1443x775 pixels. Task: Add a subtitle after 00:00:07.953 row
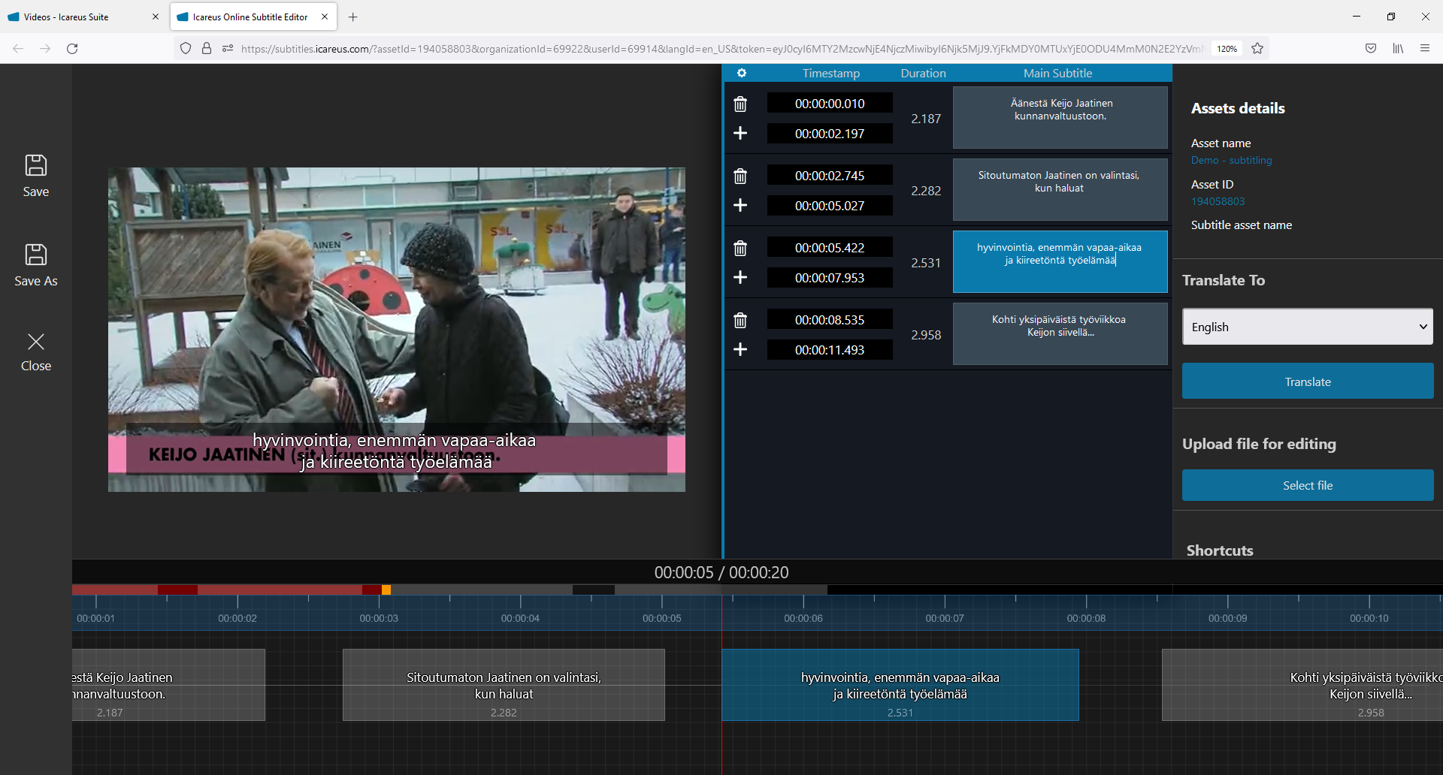coord(740,277)
